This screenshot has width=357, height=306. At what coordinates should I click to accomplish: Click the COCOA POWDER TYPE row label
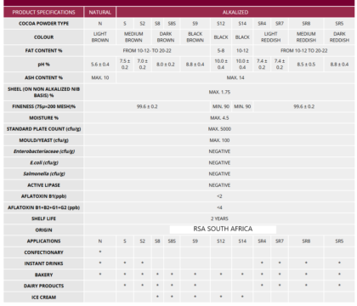point(43,24)
